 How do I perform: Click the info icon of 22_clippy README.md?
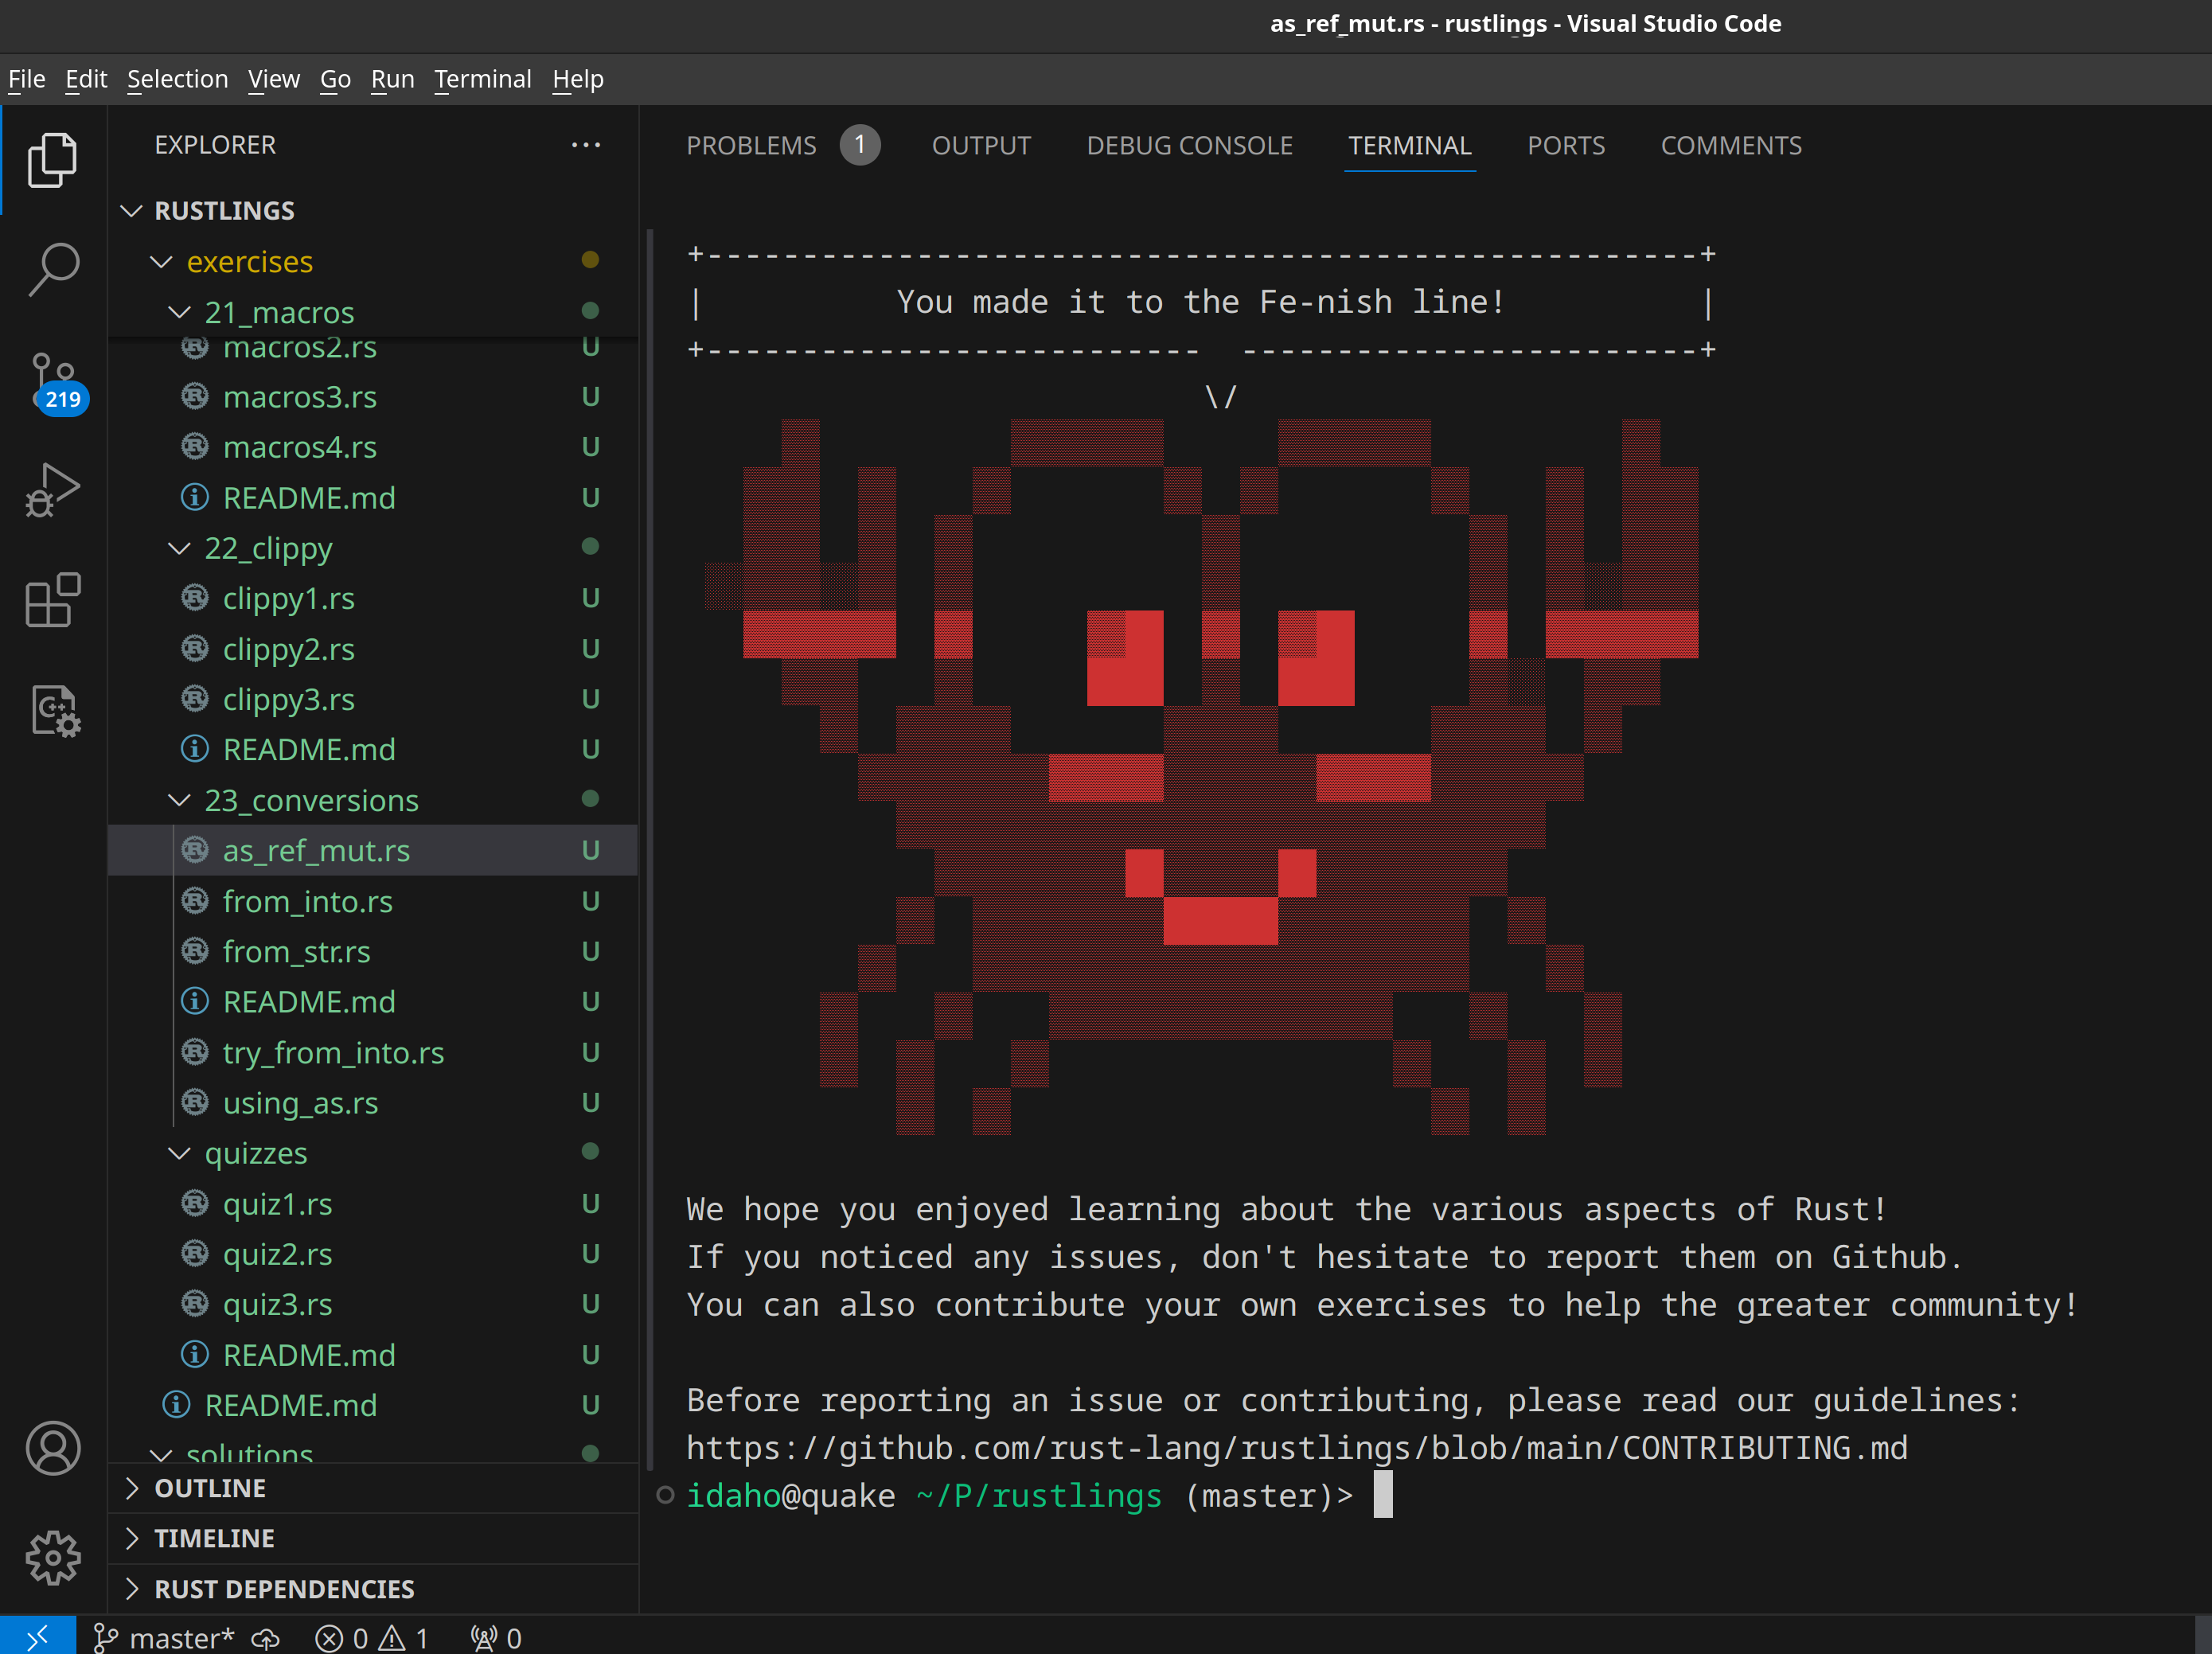(x=195, y=748)
